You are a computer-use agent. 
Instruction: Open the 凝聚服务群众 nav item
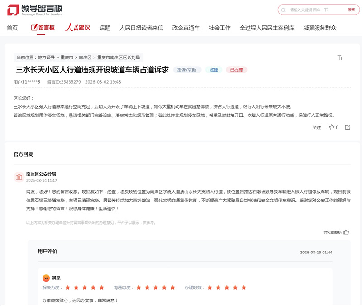click(320, 28)
